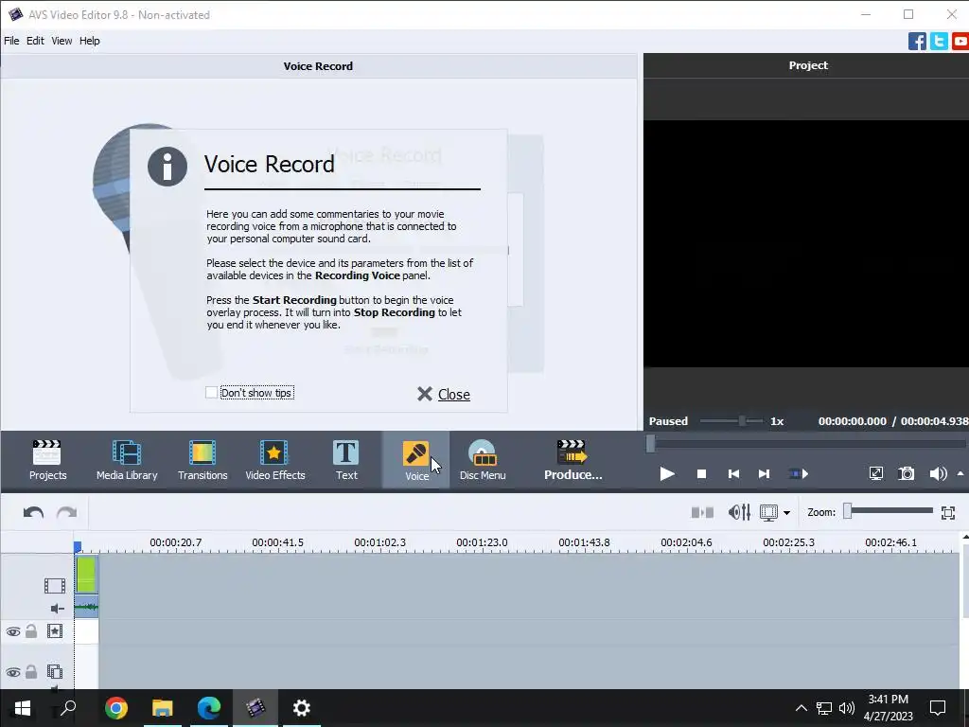Open the Help menu
Image resolution: width=969 pixels, height=727 pixels.
(90, 41)
